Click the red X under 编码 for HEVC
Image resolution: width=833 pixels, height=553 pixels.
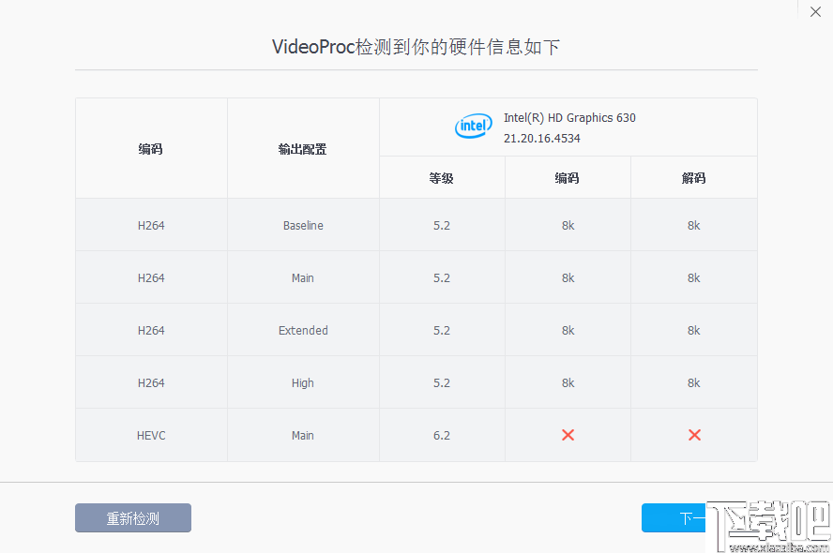point(568,435)
